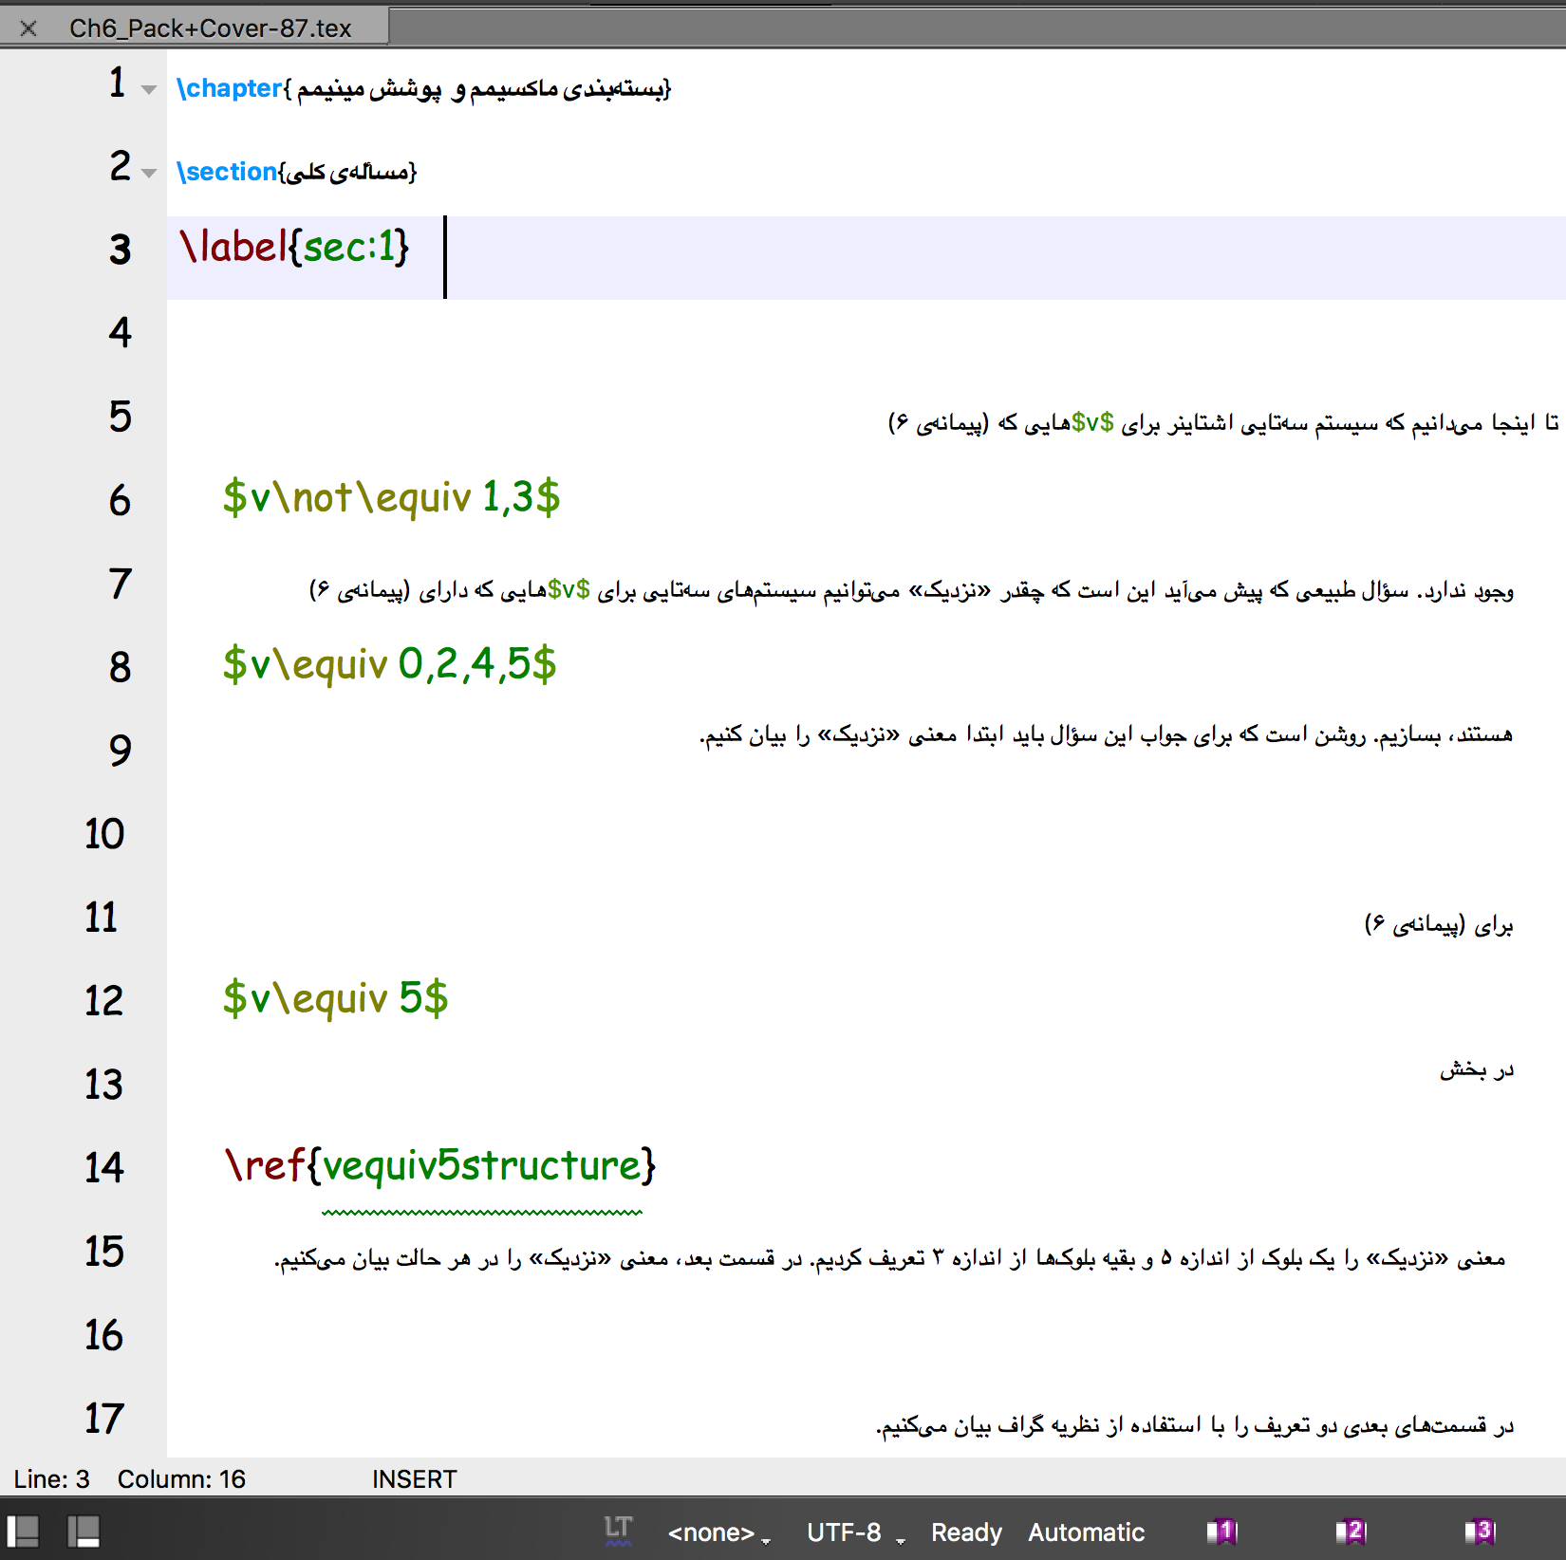Viewport: 1566px width, 1560px height.
Task: Click the $v\equiv 0,2,4,5$ formula
Action: coord(389,664)
